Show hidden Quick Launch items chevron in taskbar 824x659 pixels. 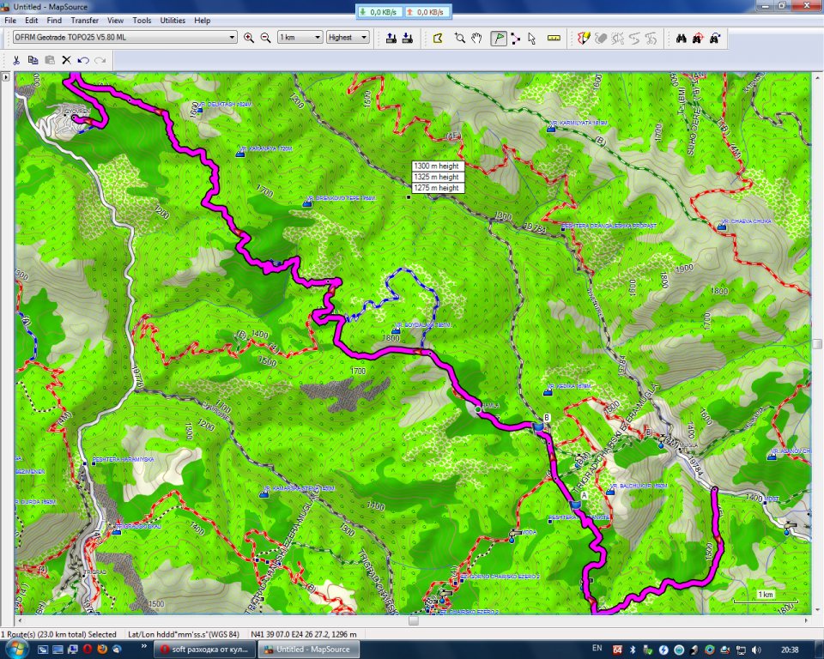[x=144, y=646]
